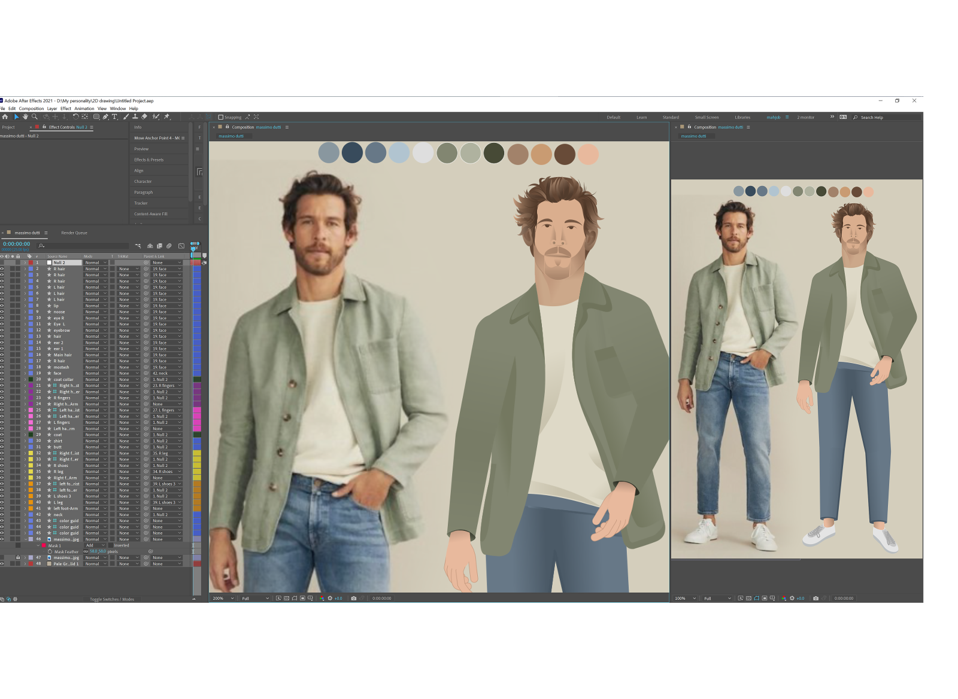The height and width of the screenshot is (699, 958).
Task: Expand the face layer twirl arrow
Action: pos(25,373)
